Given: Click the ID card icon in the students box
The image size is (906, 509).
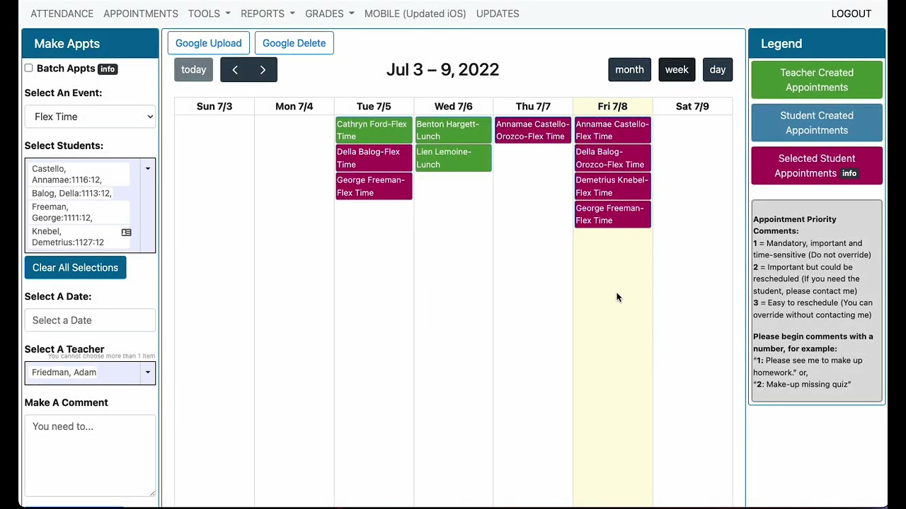Looking at the screenshot, I should tap(126, 233).
